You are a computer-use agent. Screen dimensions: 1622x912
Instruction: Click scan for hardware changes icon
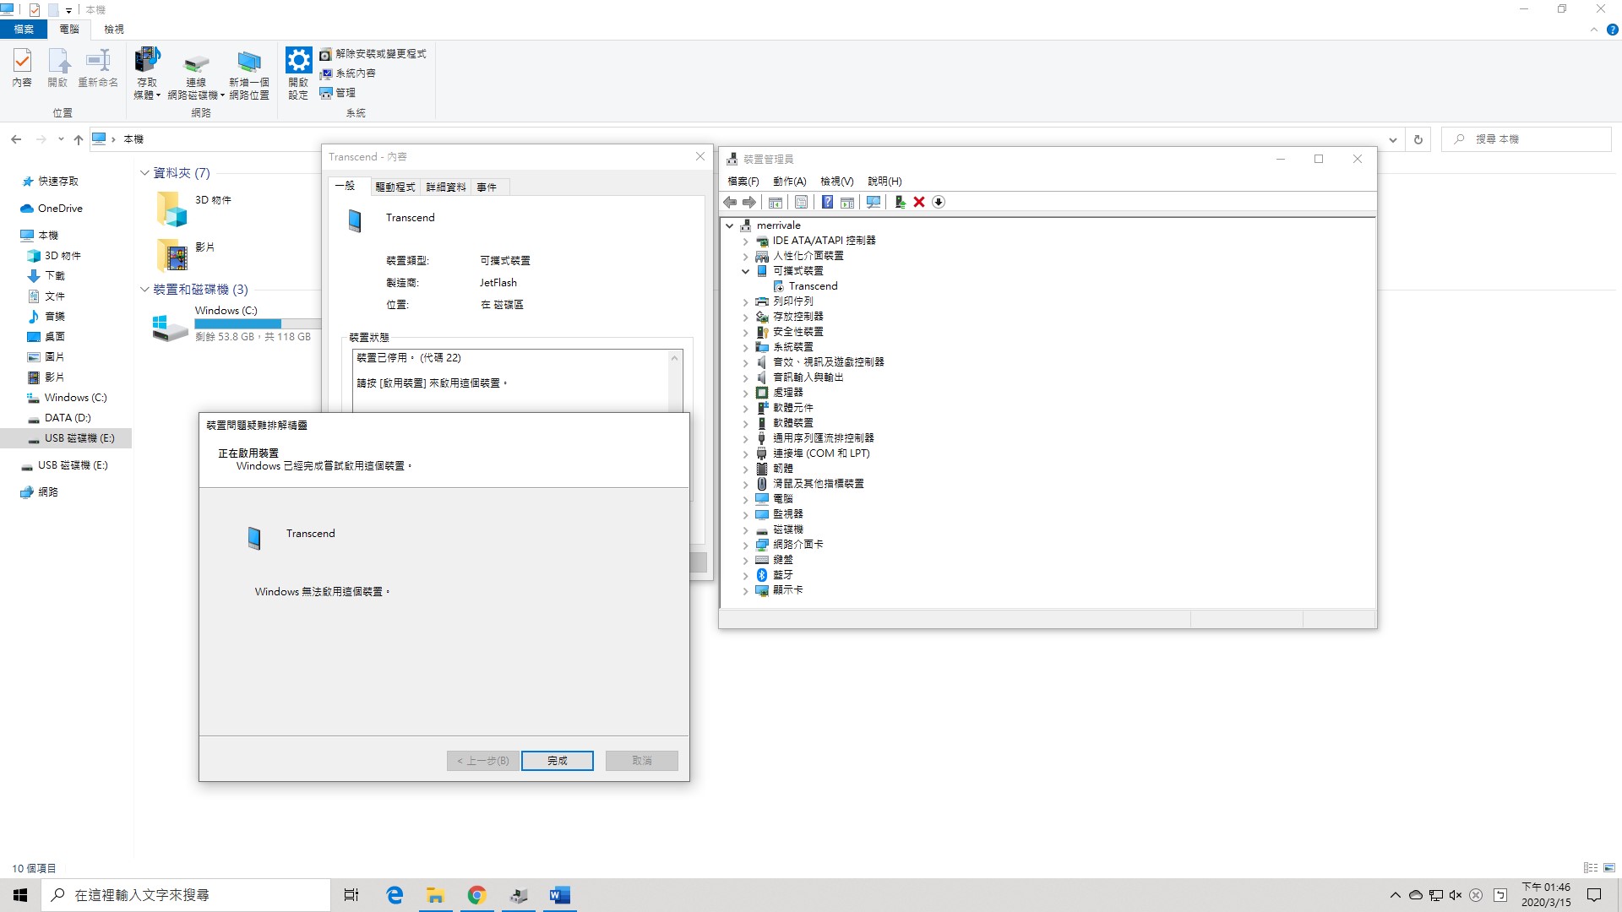click(874, 202)
